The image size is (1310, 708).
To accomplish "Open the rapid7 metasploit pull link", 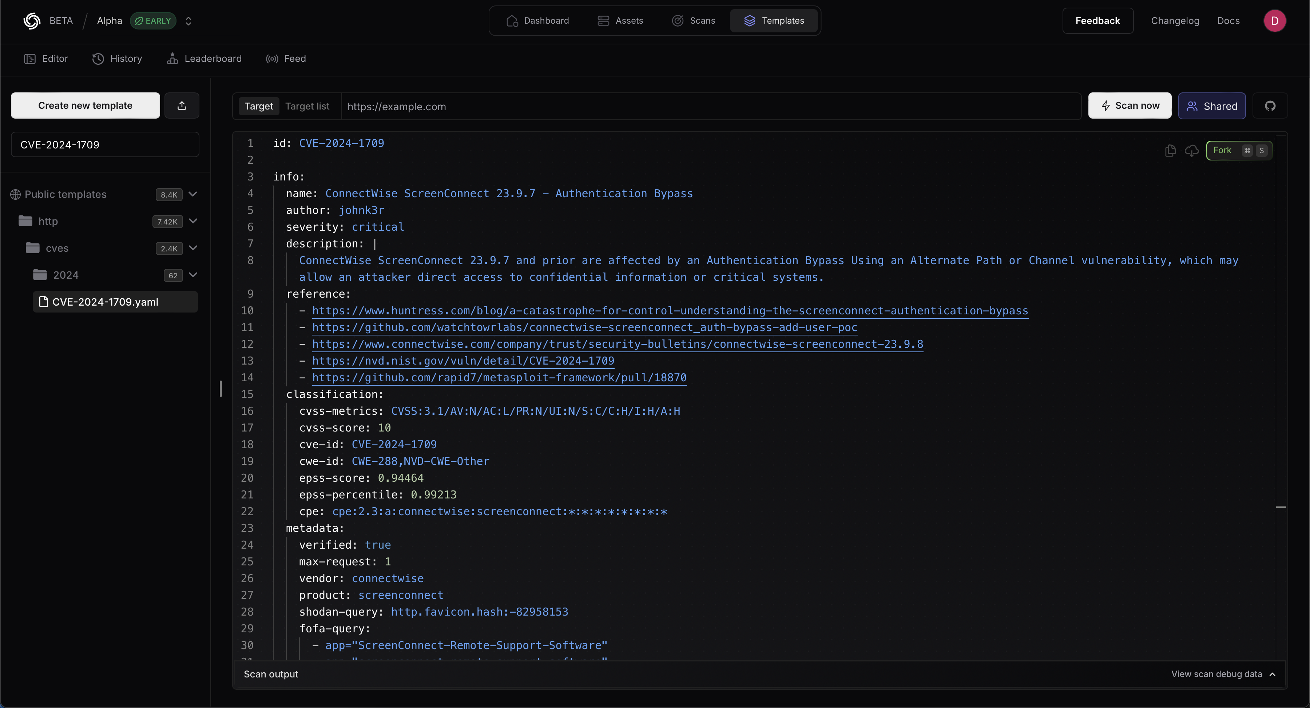I will (x=499, y=378).
